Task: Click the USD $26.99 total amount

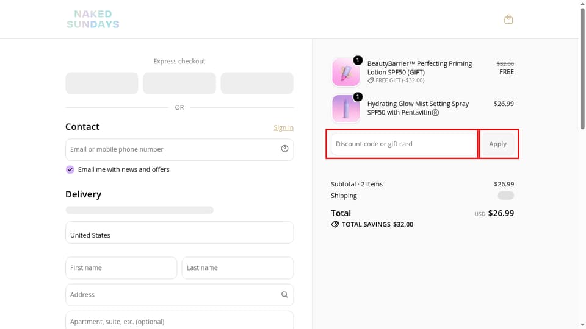Action: pyautogui.click(x=494, y=213)
